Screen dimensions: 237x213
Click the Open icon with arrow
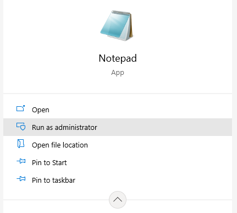[20, 108]
